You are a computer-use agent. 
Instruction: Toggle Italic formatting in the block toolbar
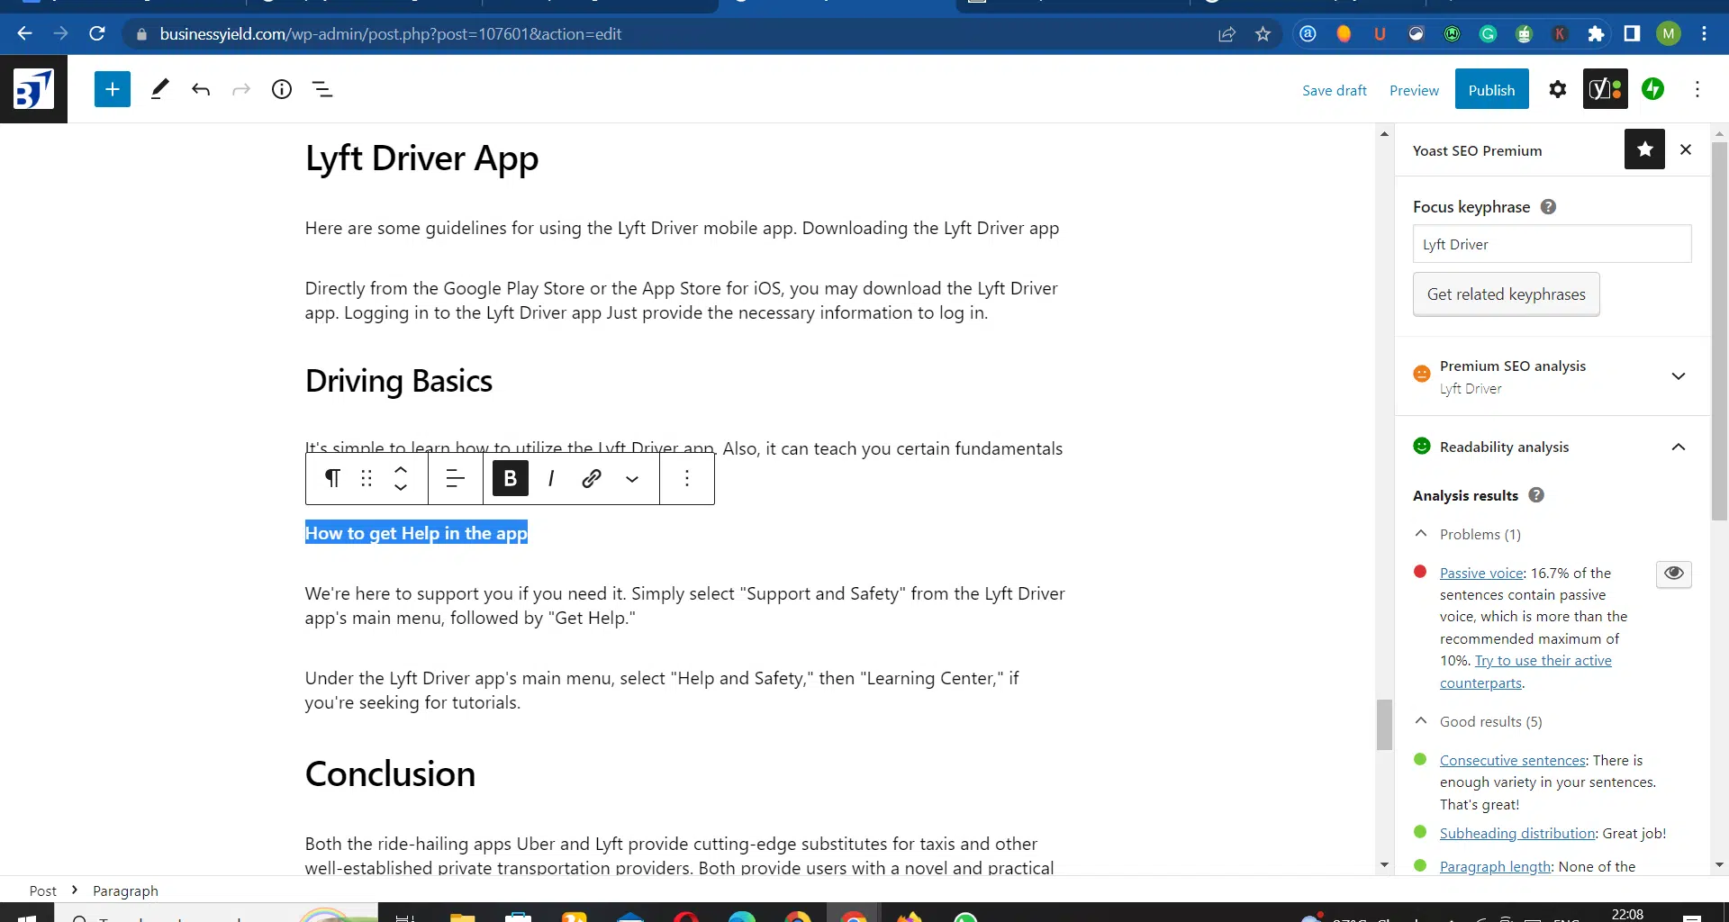click(x=551, y=478)
